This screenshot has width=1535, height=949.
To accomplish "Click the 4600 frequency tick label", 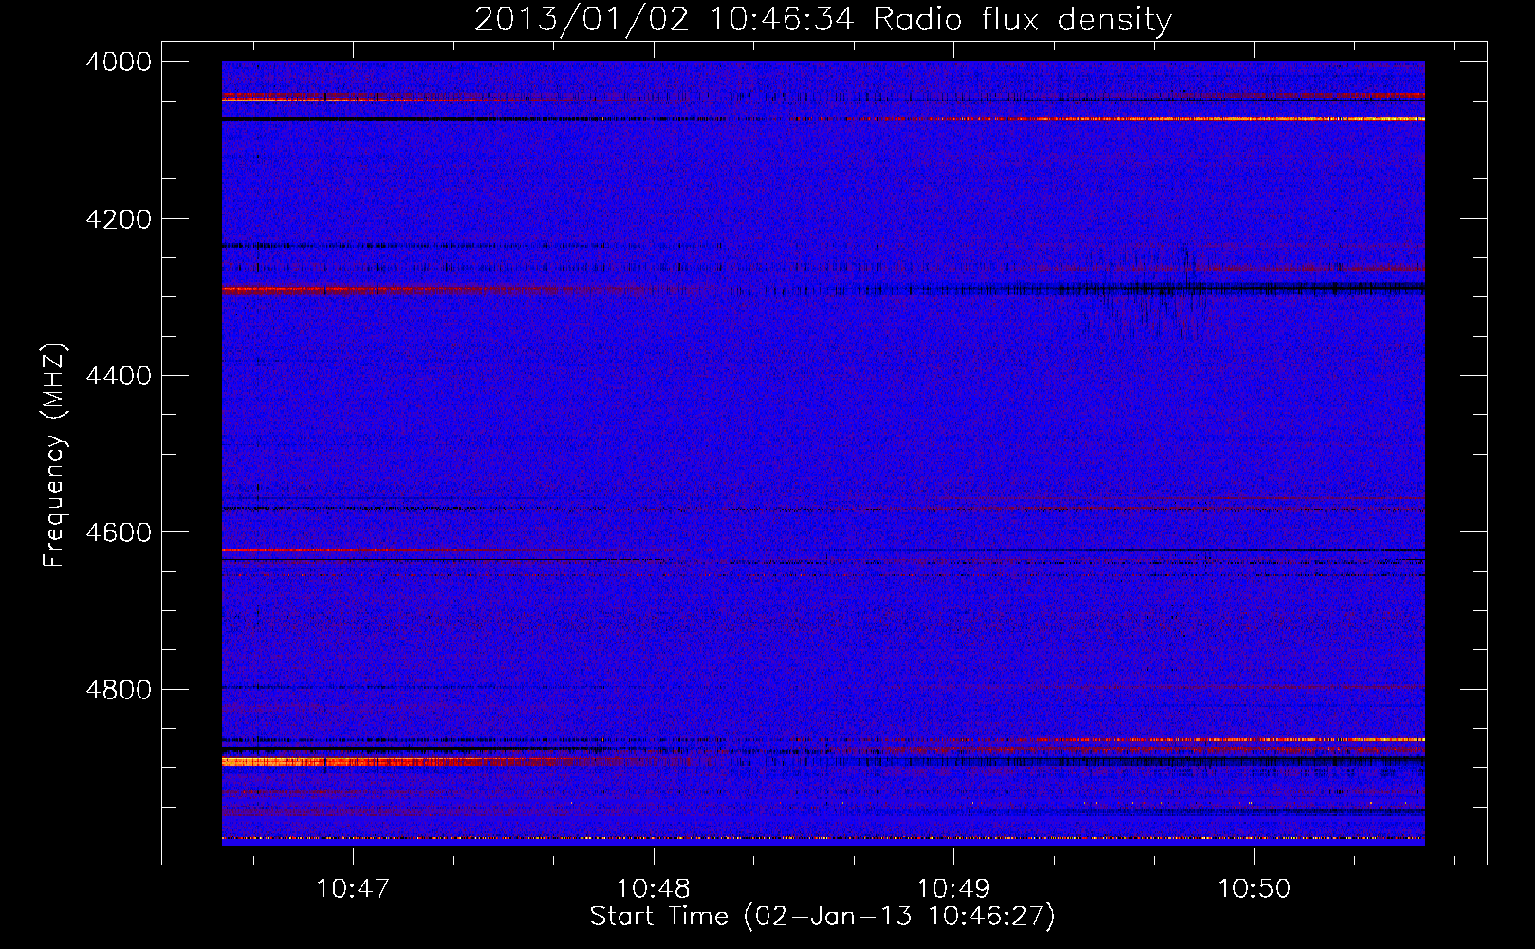I will (119, 532).
